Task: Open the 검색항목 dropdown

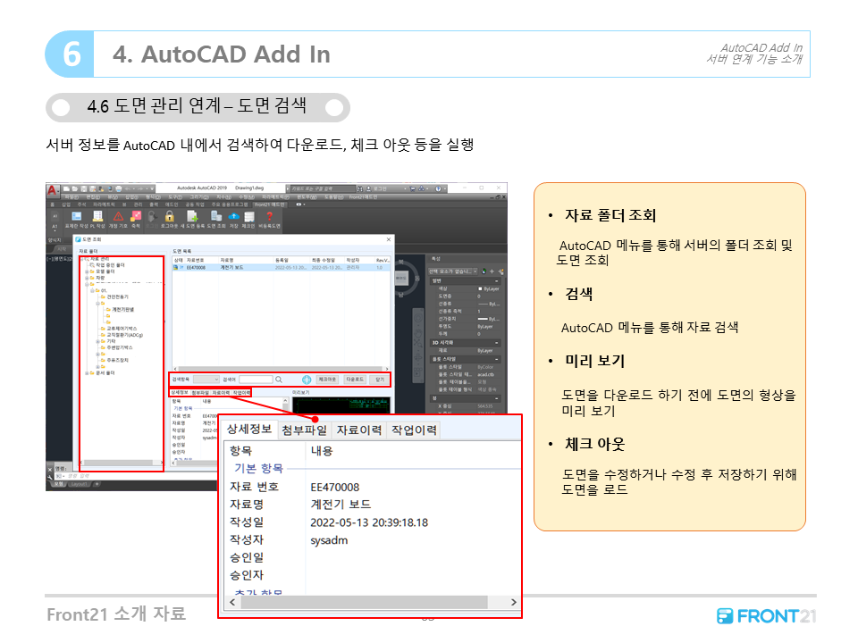Action: coord(206,380)
